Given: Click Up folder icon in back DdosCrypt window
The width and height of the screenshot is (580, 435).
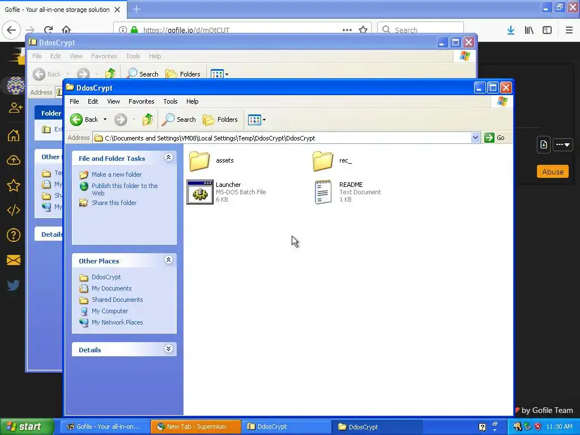Looking at the screenshot, I should coord(110,74).
